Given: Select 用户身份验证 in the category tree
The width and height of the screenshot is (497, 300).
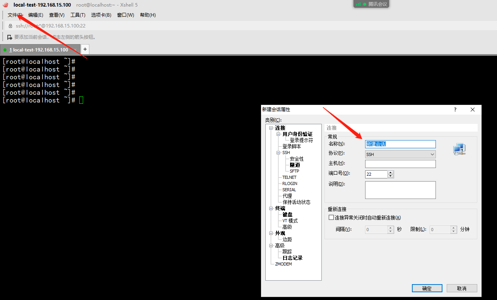Looking at the screenshot, I should click(x=297, y=134).
